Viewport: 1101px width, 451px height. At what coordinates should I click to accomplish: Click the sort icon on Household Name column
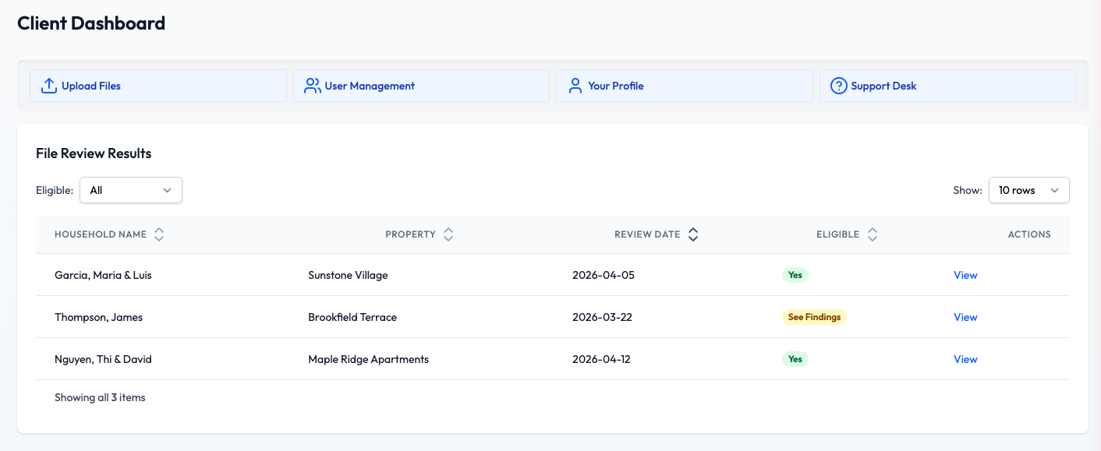159,234
